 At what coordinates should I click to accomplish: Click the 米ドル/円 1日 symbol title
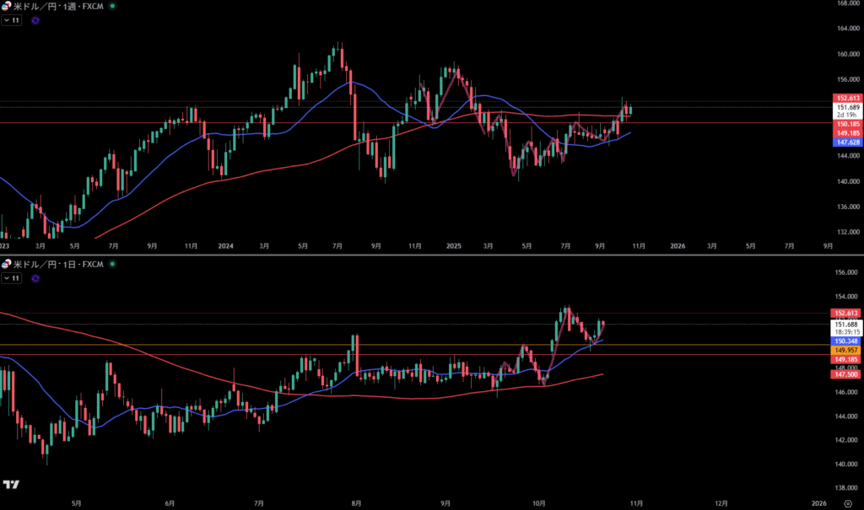pyautogui.click(x=57, y=265)
